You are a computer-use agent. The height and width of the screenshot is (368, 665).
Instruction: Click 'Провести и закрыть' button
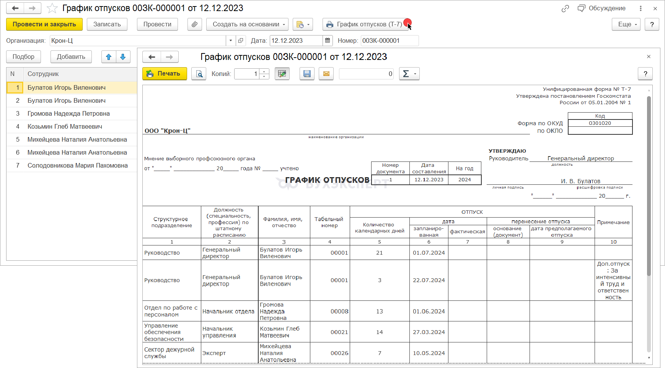[44, 24]
